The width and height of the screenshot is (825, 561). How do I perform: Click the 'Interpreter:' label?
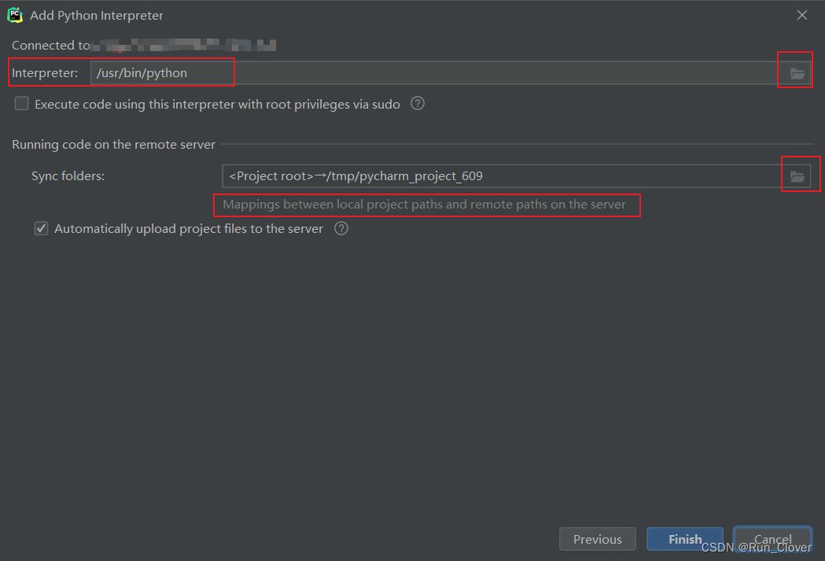45,72
